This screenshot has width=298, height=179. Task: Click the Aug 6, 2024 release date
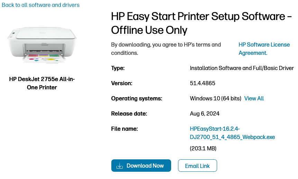pos(205,114)
